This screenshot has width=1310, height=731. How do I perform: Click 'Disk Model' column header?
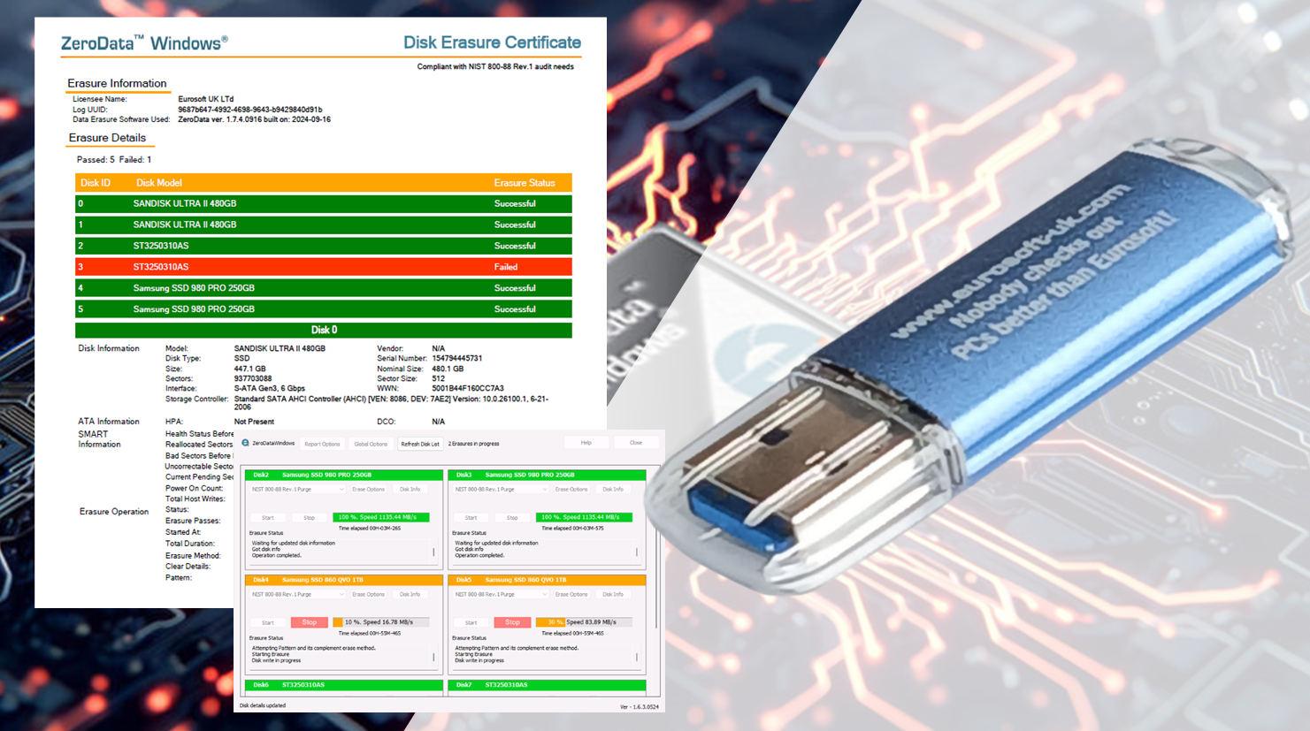(x=159, y=183)
